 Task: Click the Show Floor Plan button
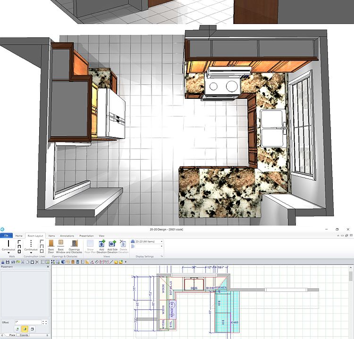90,246
